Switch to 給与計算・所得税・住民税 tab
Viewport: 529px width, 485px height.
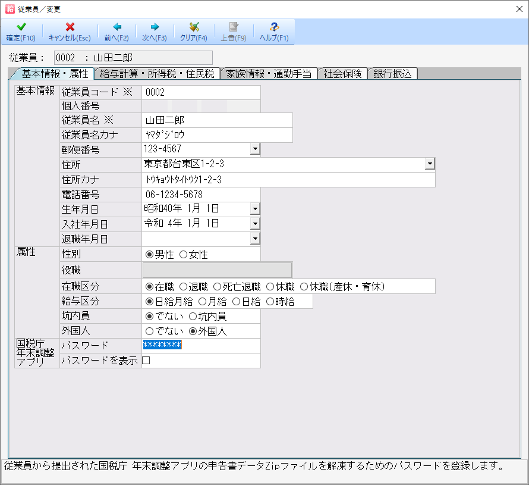[157, 74]
